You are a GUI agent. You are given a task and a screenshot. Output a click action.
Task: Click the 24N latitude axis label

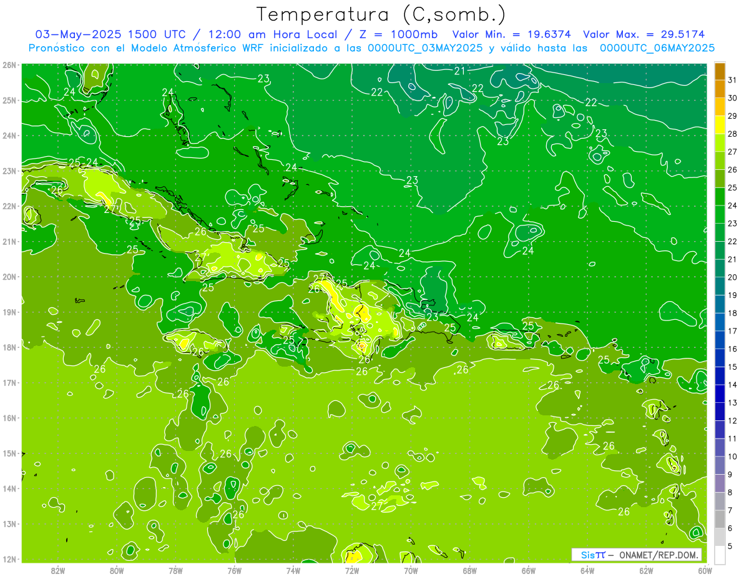9,136
